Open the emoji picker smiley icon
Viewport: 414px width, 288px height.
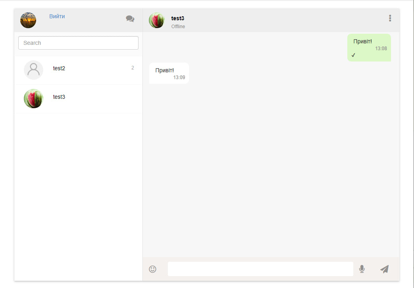pos(152,269)
